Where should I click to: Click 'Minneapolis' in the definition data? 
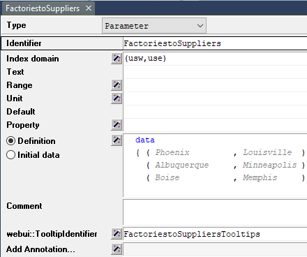click(270, 165)
